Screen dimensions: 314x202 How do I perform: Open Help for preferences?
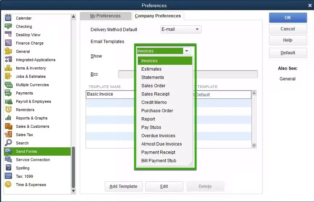click(288, 40)
